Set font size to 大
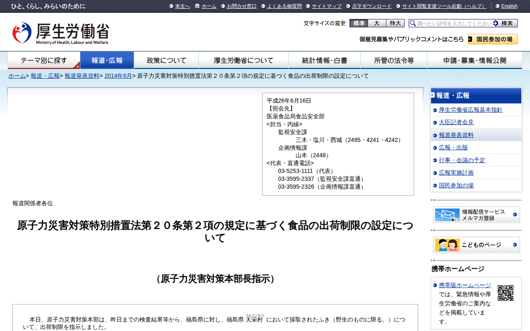530x331 pixels. [x=377, y=23]
